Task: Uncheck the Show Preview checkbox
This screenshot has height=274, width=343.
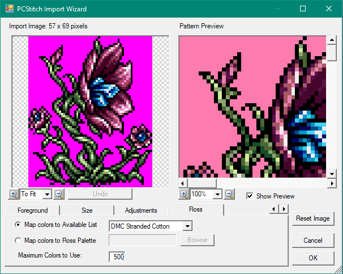Action: coord(250,196)
